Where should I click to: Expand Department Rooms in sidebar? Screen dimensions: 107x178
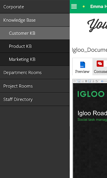click(35, 73)
